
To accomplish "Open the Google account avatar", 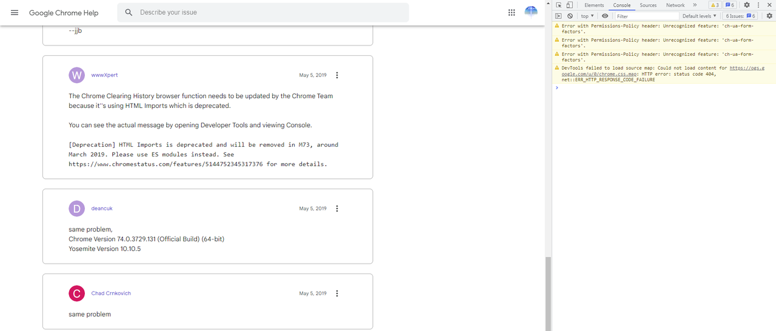I will pos(531,12).
